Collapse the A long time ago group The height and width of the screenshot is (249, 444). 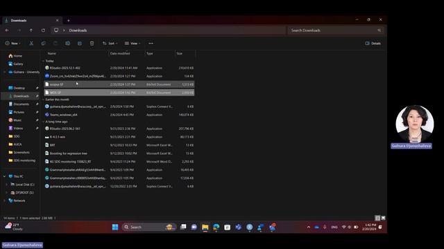pyautogui.click(x=43, y=122)
